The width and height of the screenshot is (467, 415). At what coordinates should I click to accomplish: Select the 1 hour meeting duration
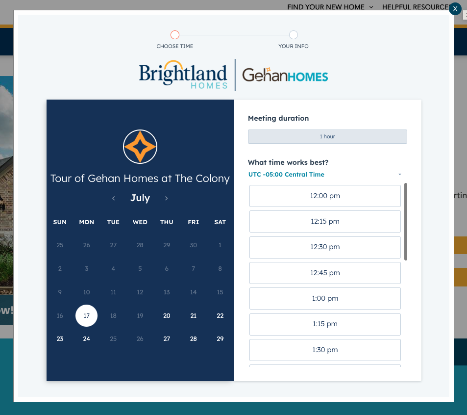(327, 136)
